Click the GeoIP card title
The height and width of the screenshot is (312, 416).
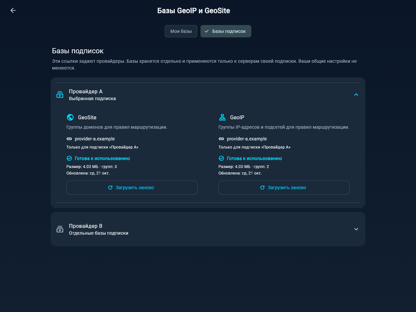coord(237,117)
